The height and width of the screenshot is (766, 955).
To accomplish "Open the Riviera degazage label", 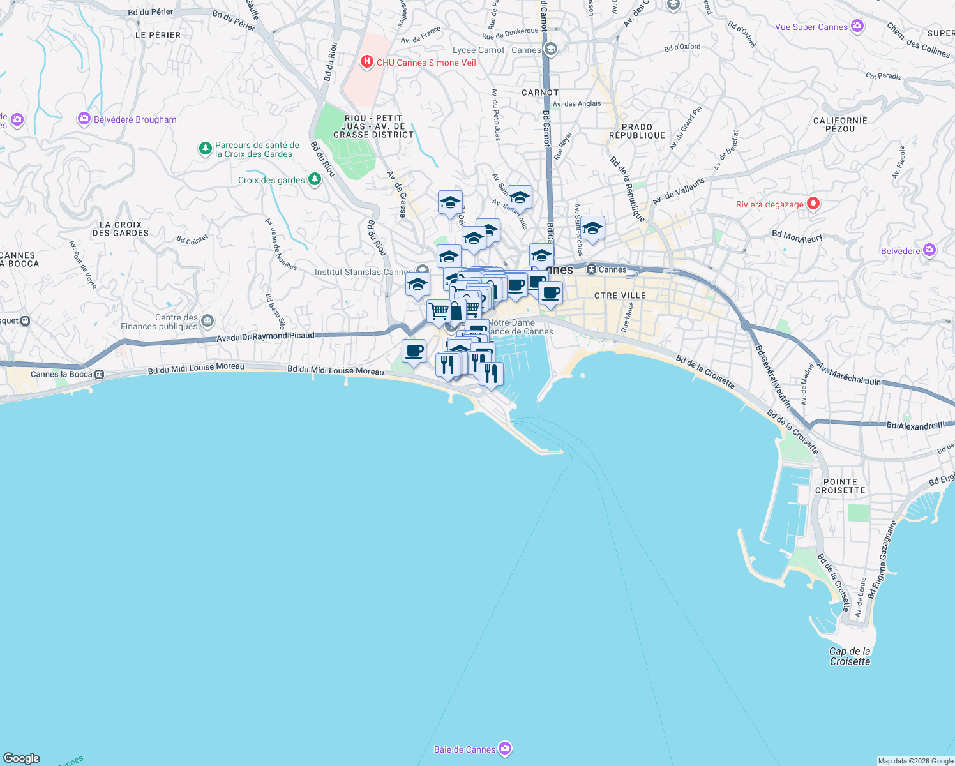I will 770,204.
